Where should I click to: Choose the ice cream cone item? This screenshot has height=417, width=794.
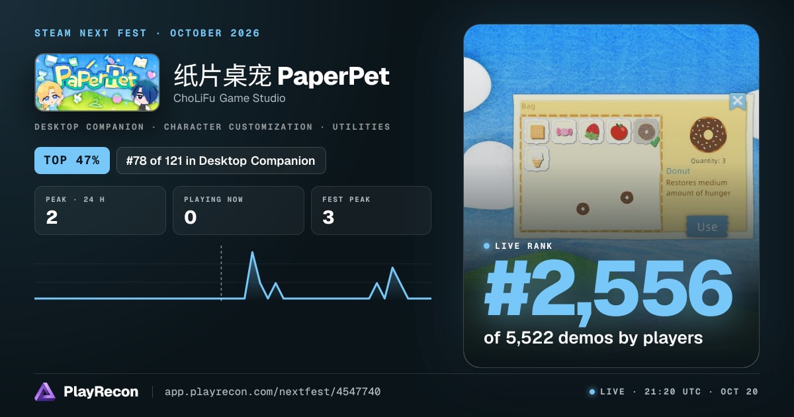tap(537, 160)
